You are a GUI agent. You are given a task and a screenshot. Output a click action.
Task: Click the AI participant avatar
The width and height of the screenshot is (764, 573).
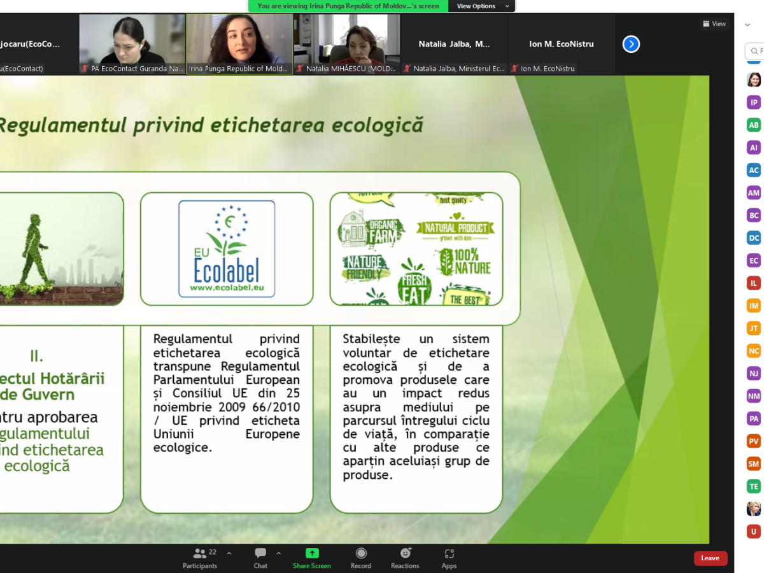click(x=754, y=148)
